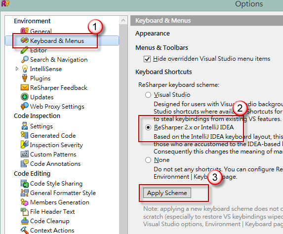Viewport: 283px width, 234px height.
Task: Open the Code Cleanup page
Action: pyautogui.click(x=49, y=221)
